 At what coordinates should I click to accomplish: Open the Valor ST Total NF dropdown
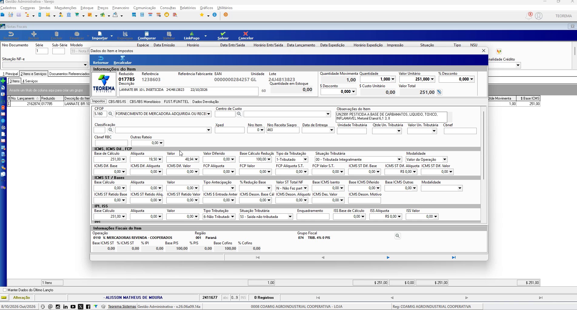[x=305, y=188]
